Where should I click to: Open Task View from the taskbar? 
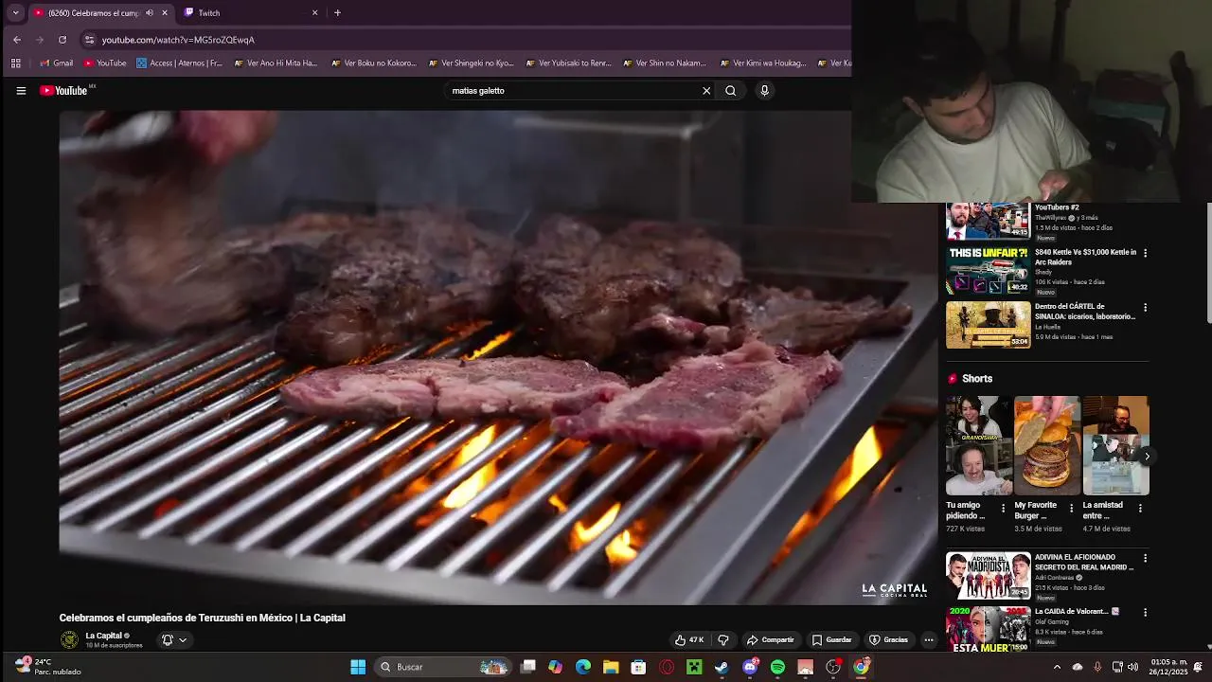pyautogui.click(x=528, y=667)
